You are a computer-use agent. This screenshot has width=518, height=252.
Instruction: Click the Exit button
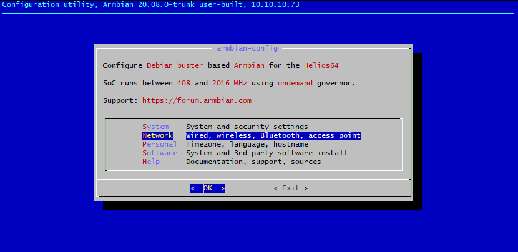291,188
